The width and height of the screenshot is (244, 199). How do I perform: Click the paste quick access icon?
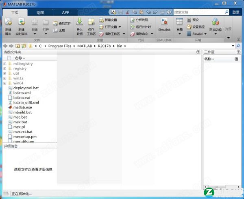pyautogui.click(x=142, y=12)
